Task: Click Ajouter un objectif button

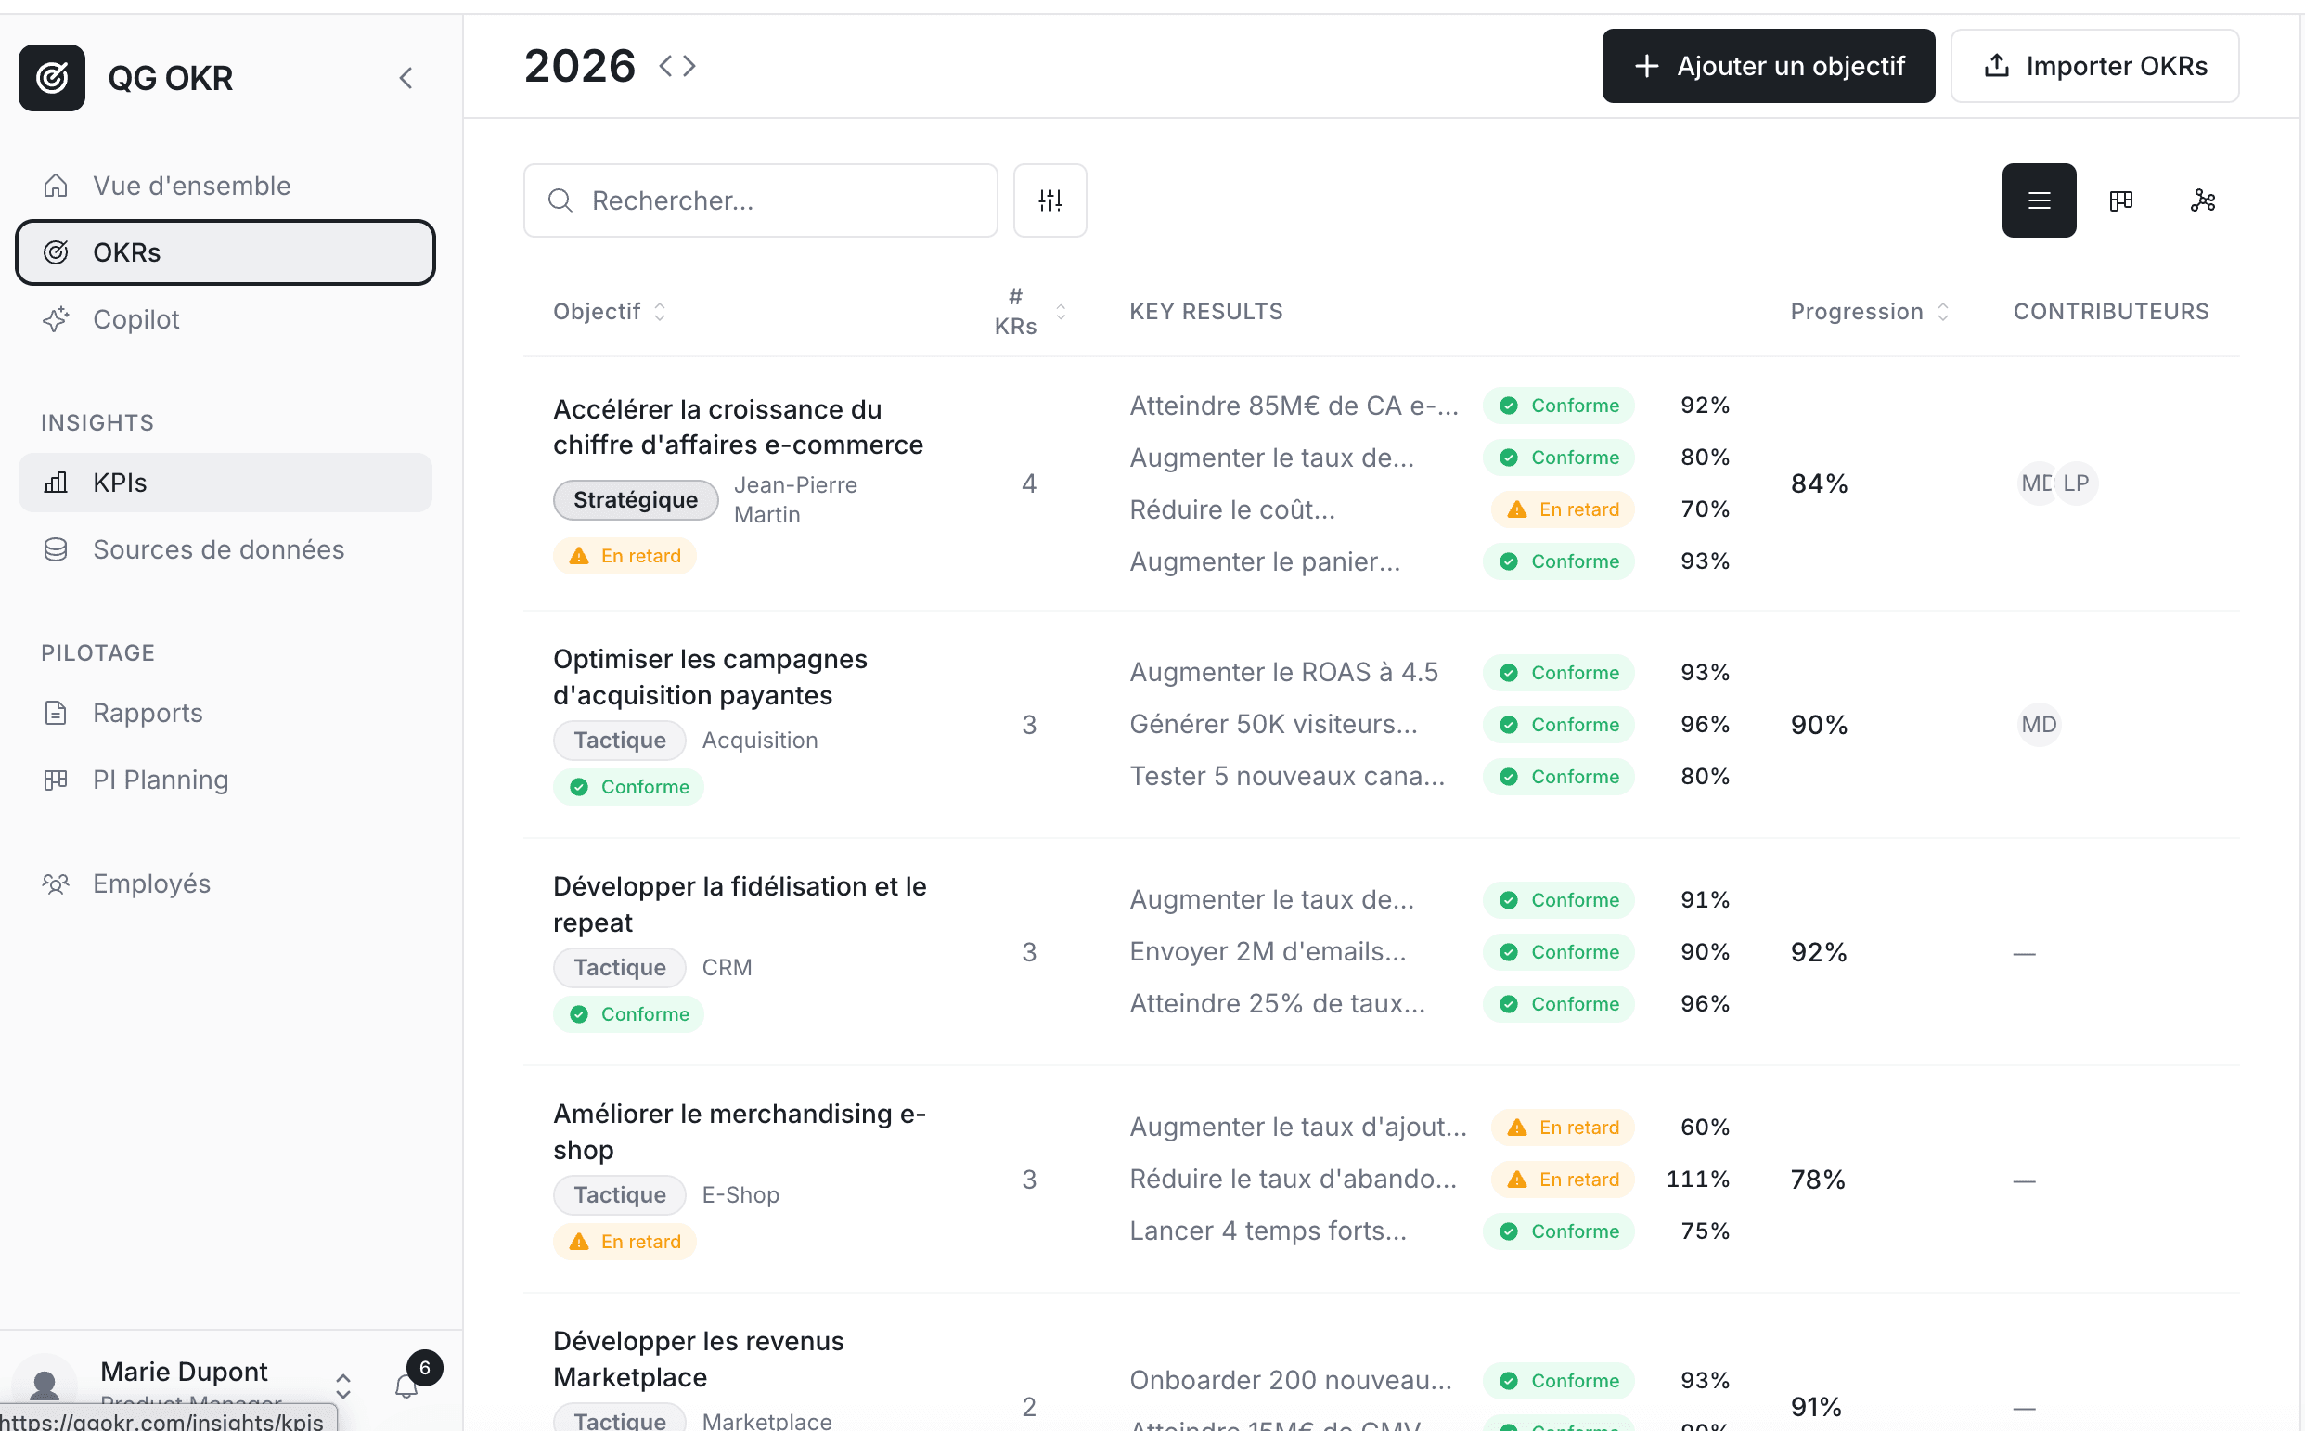Action: pyautogui.click(x=1768, y=66)
